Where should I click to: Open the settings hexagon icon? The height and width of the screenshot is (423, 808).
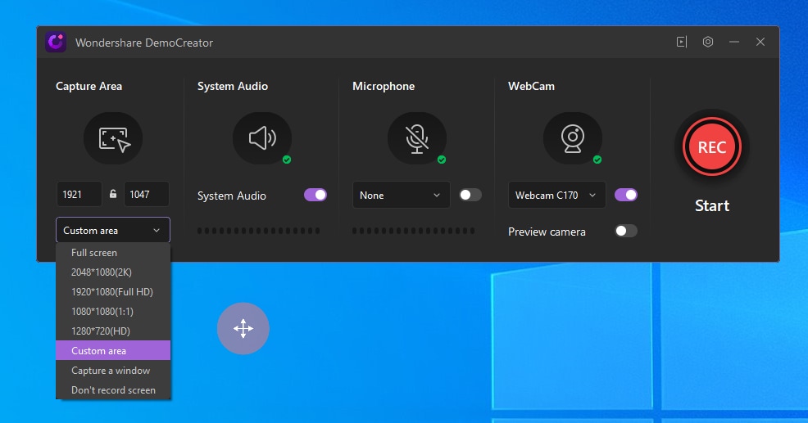click(x=708, y=43)
